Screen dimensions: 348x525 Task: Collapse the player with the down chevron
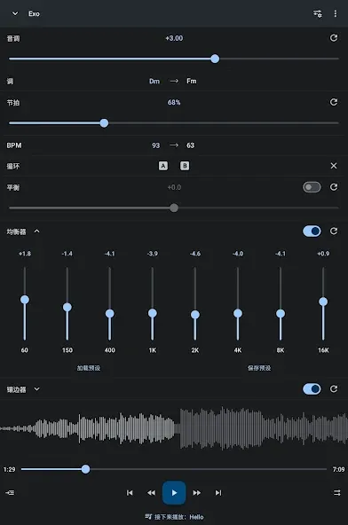pos(15,13)
